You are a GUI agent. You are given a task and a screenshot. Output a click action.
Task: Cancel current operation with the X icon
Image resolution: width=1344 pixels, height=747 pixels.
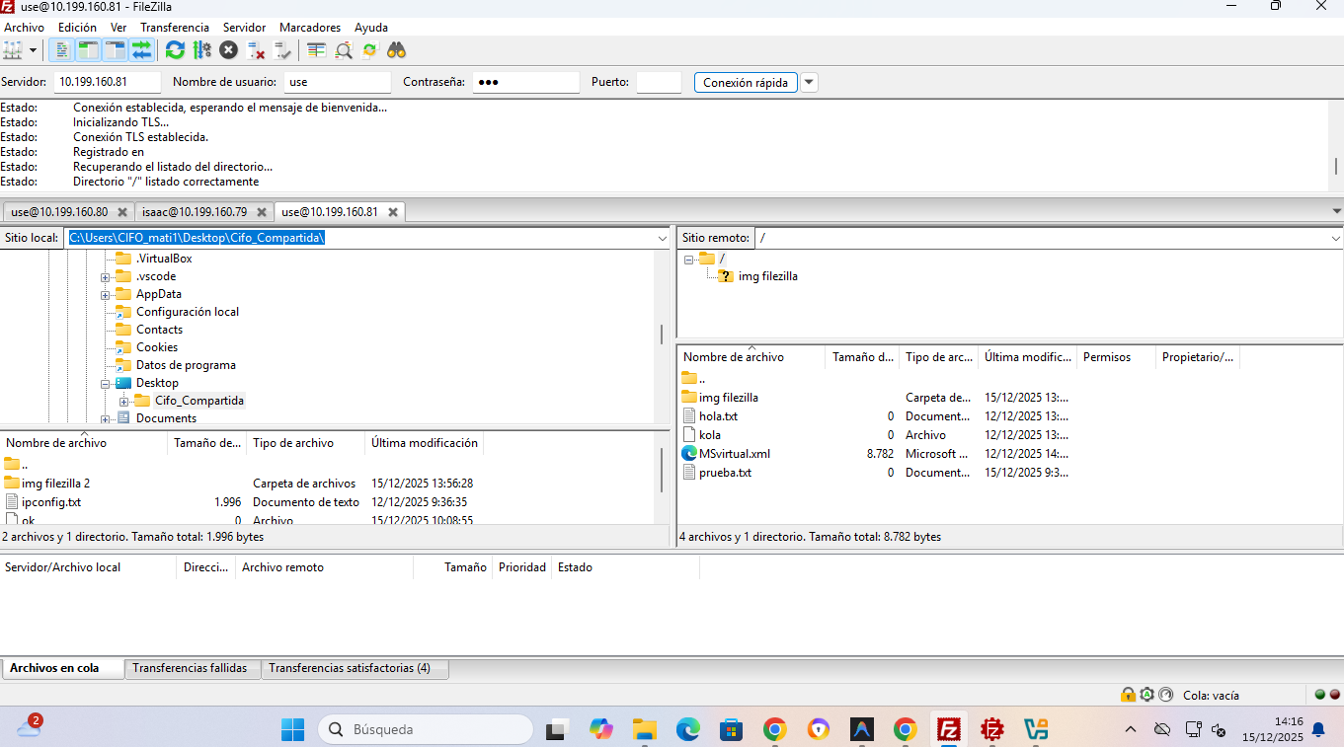tap(228, 50)
